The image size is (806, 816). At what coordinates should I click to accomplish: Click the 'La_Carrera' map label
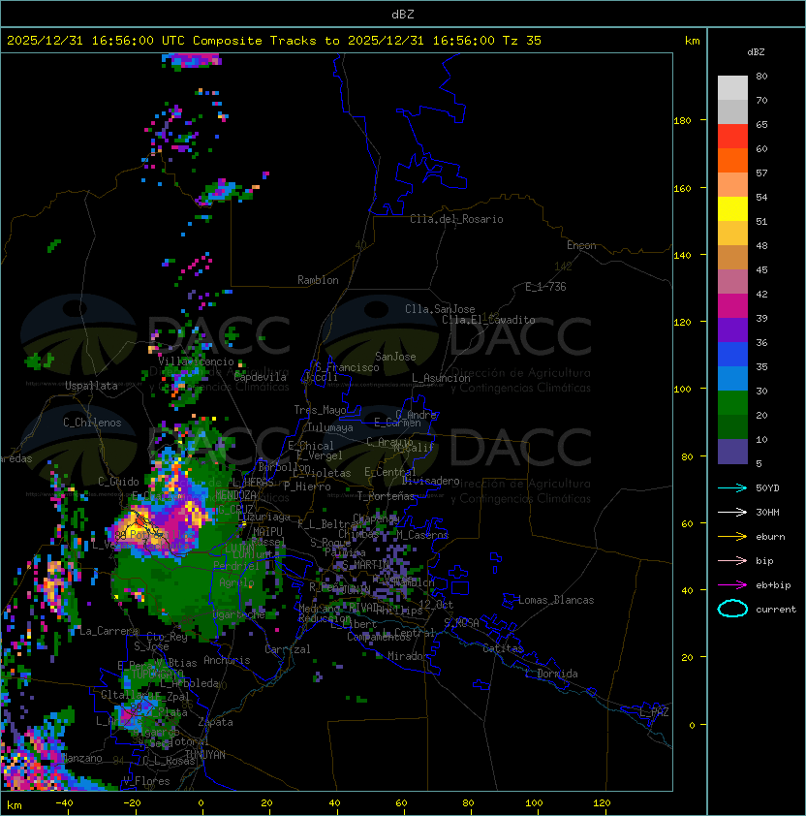coord(108,631)
